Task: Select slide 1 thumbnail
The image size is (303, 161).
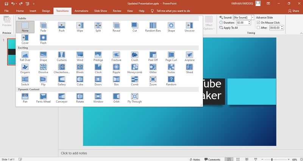Action: 11,52
